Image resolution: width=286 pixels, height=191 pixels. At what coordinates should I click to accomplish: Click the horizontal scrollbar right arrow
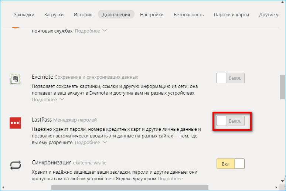click(x=276, y=187)
